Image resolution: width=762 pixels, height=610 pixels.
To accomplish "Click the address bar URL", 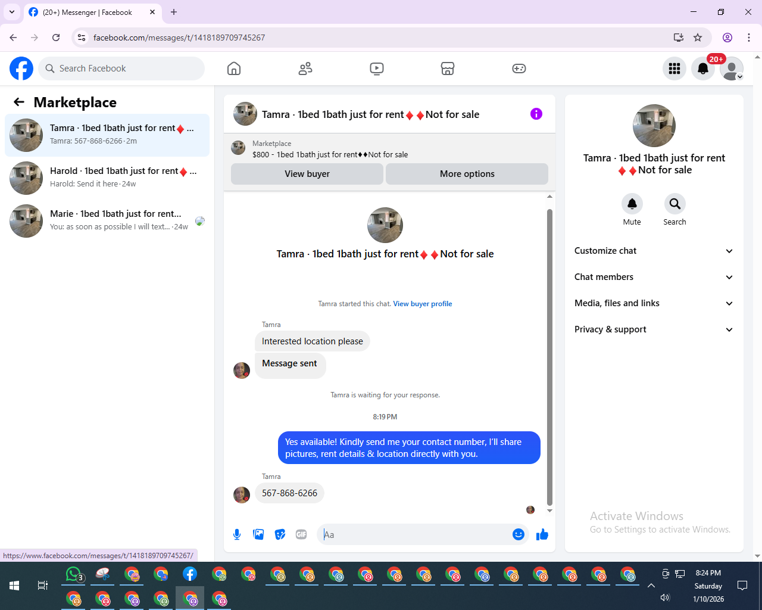I will [179, 38].
